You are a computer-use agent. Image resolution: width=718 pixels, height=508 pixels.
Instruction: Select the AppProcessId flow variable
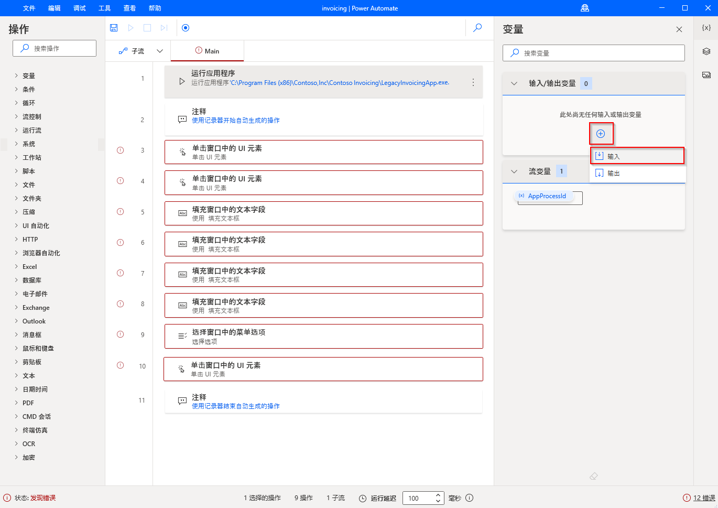[543, 196]
